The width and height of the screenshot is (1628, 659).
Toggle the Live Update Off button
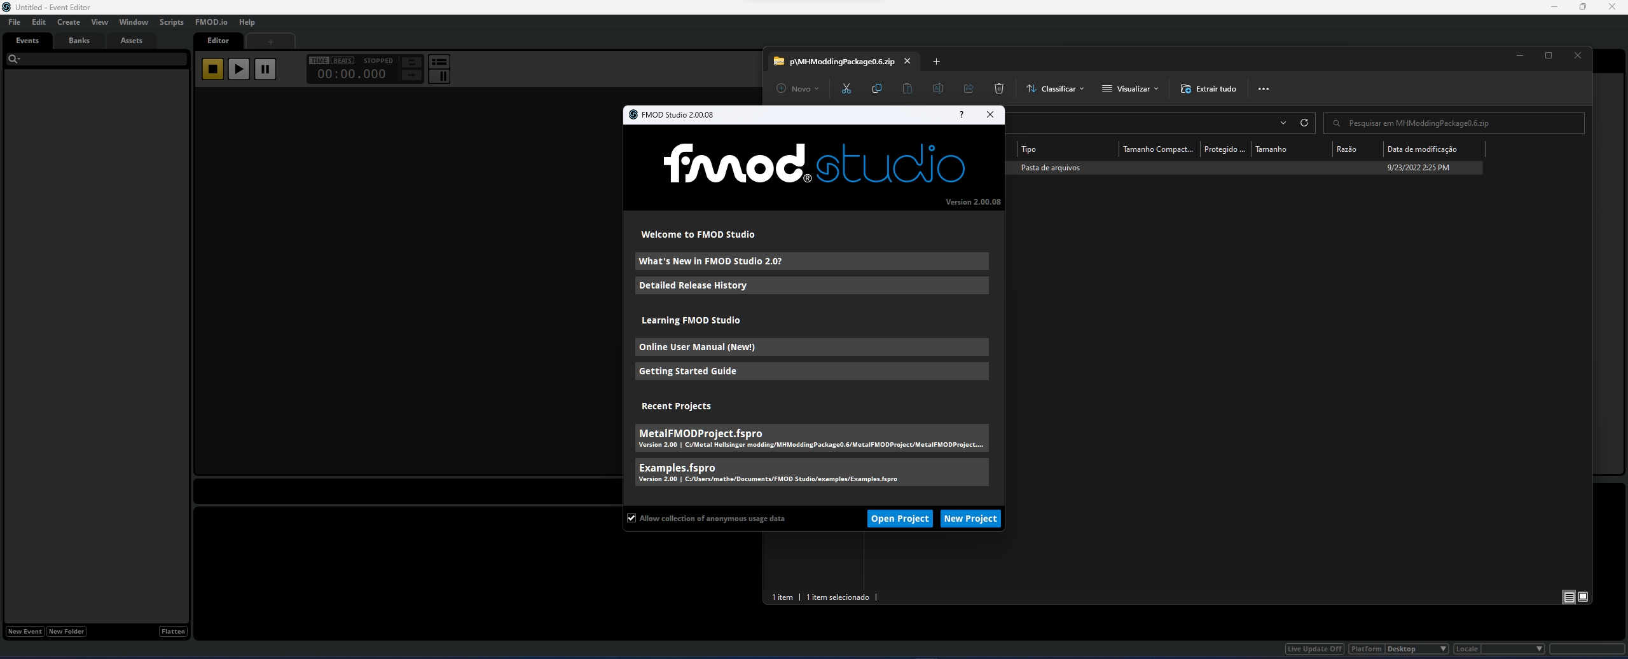pyautogui.click(x=1314, y=649)
